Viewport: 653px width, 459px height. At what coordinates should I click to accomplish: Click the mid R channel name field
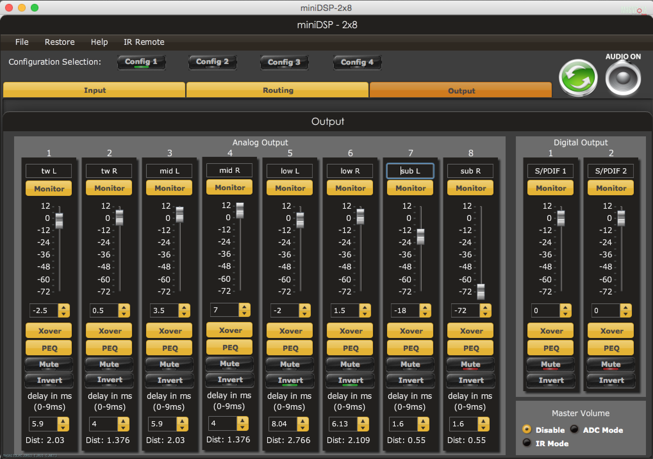point(229,170)
